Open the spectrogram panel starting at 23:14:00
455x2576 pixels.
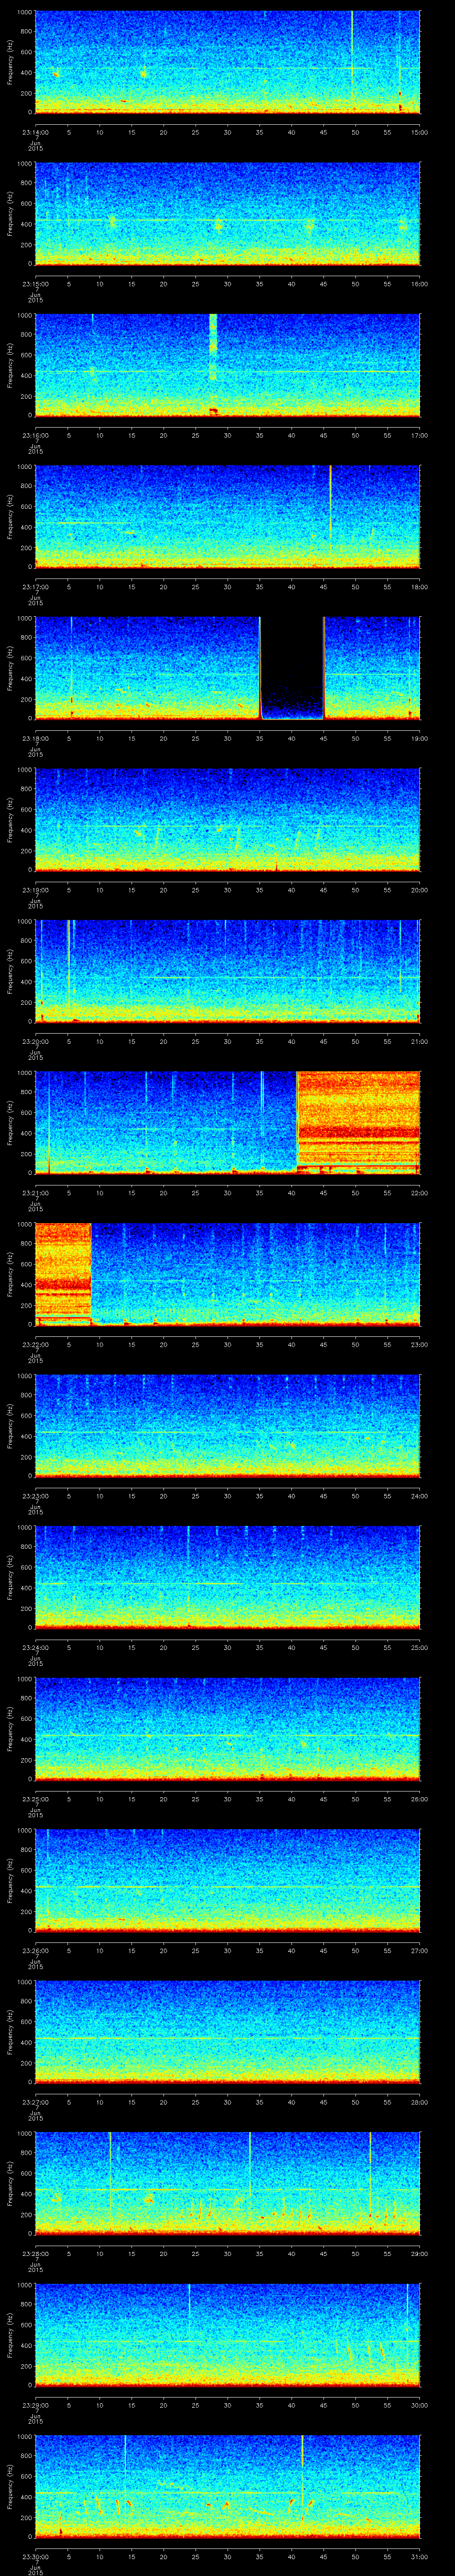(x=227, y=62)
